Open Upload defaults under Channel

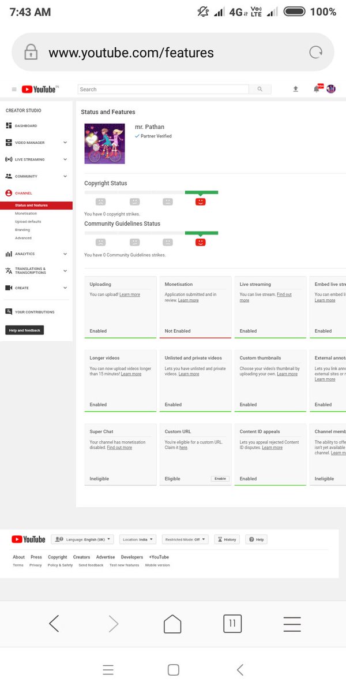[28, 222]
